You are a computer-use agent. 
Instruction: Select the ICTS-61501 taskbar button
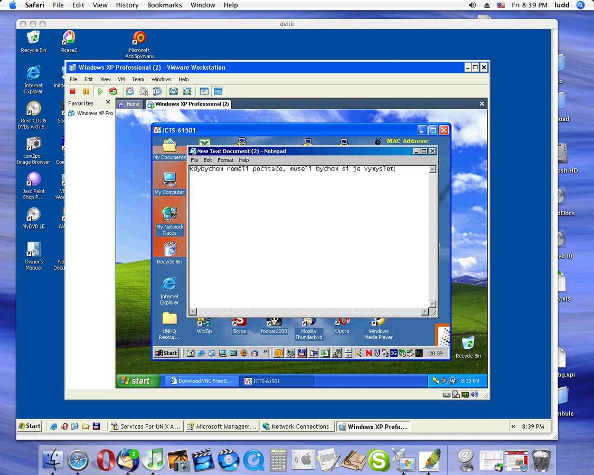[x=277, y=381]
